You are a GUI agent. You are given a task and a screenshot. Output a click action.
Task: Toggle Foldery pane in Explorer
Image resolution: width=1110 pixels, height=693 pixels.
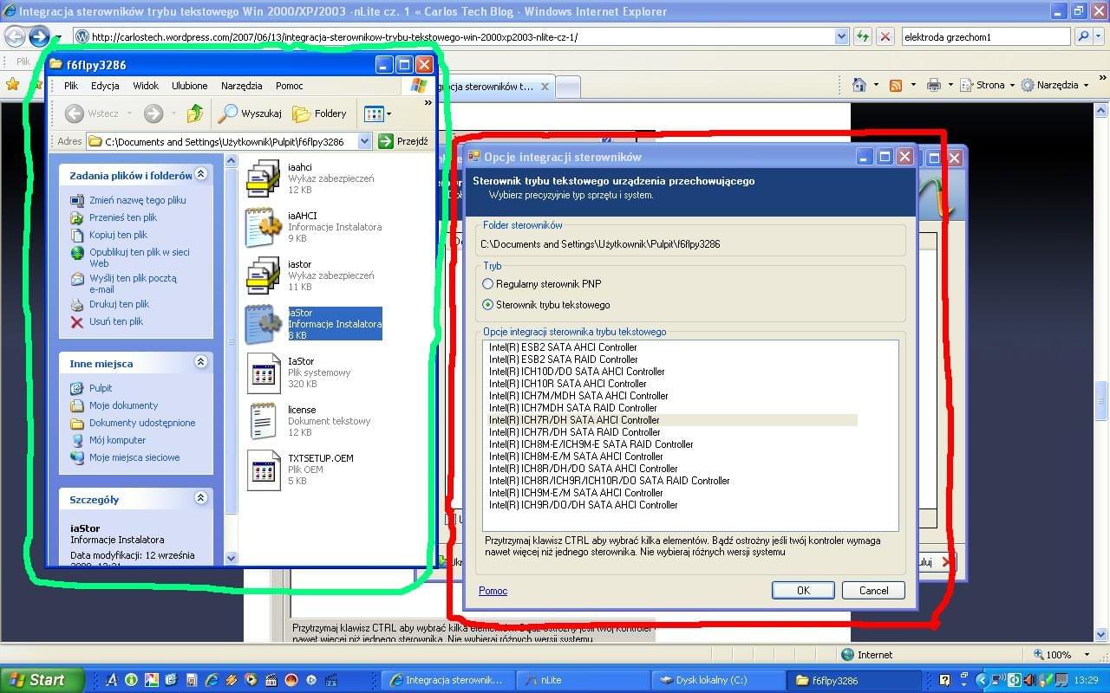(320, 113)
